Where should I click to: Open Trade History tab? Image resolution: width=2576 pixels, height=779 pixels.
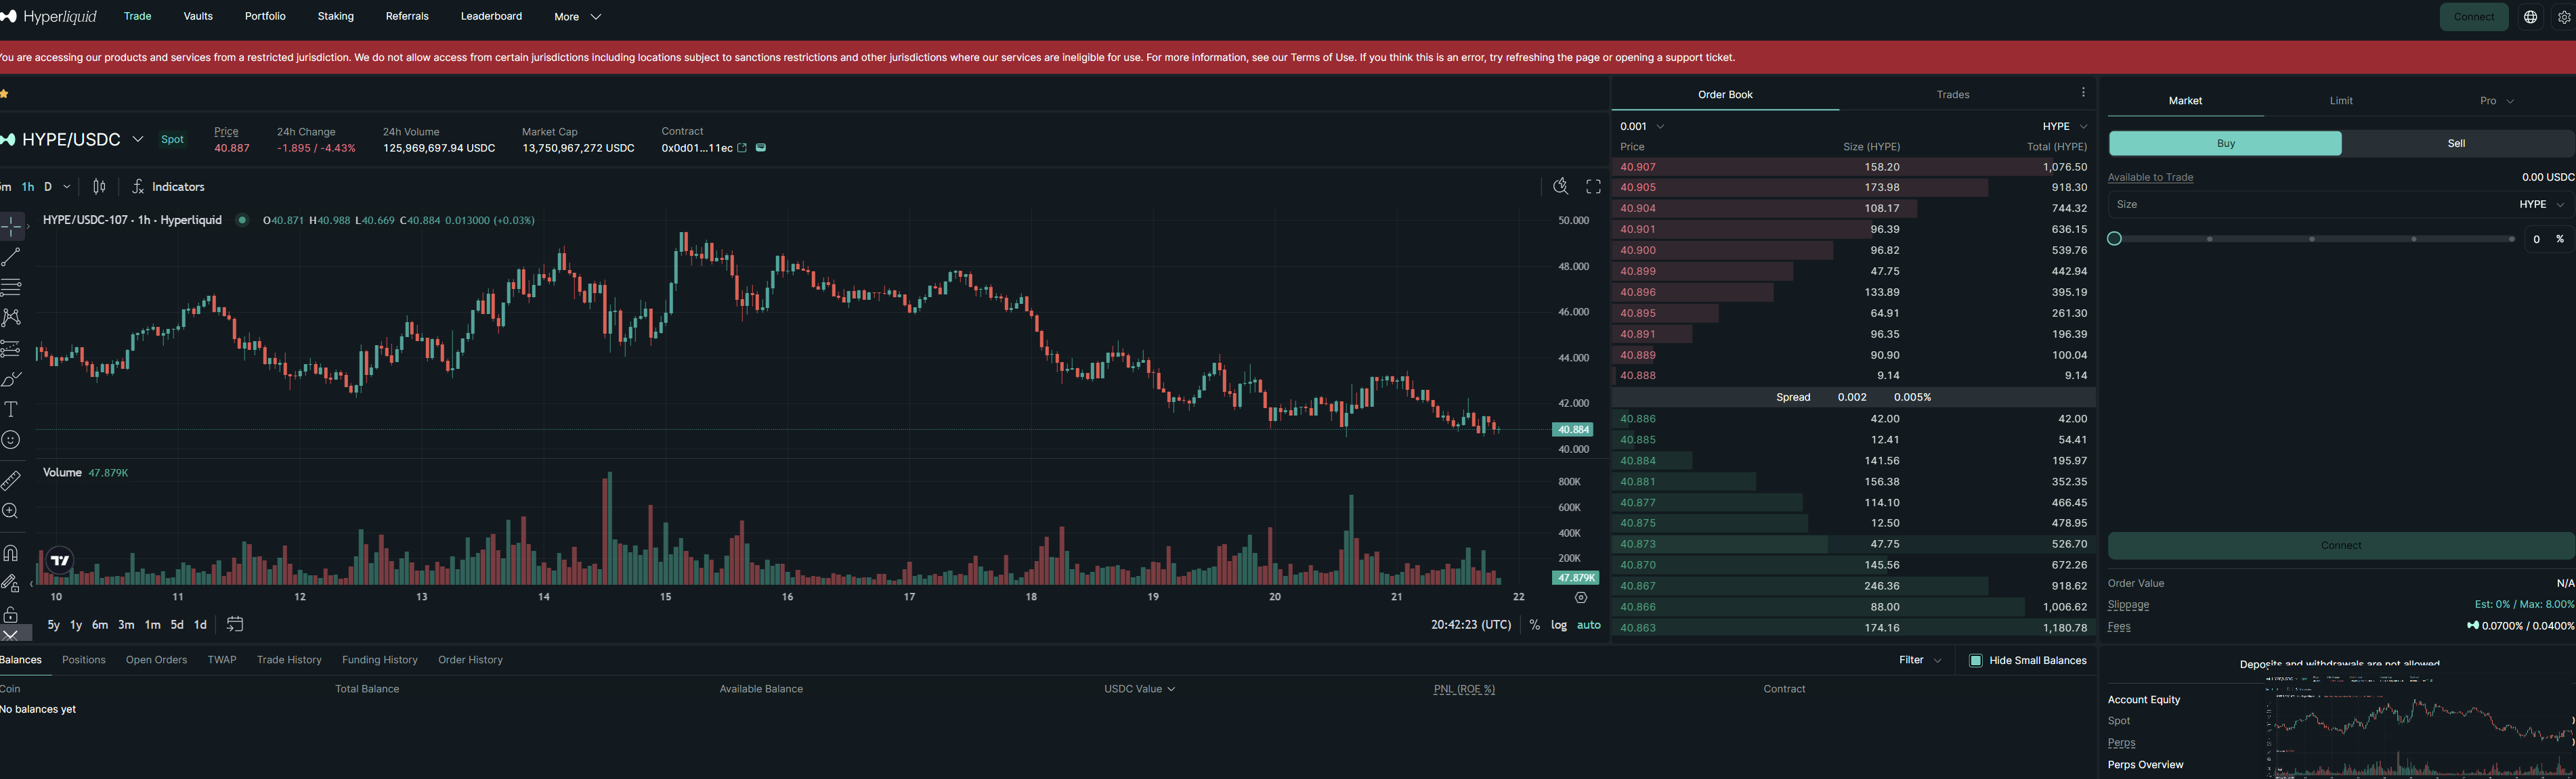pyautogui.click(x=289, y=660)
